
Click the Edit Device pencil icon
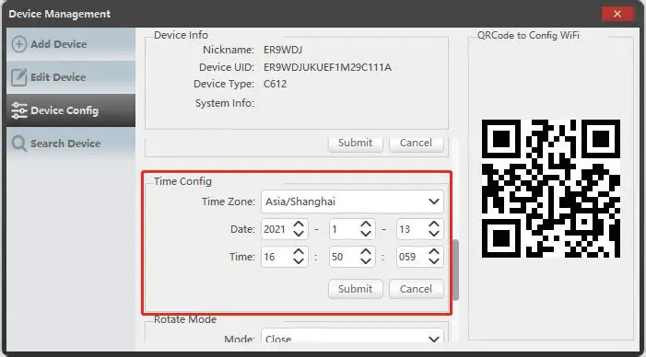pyautogui.click(x=19, y=77)
